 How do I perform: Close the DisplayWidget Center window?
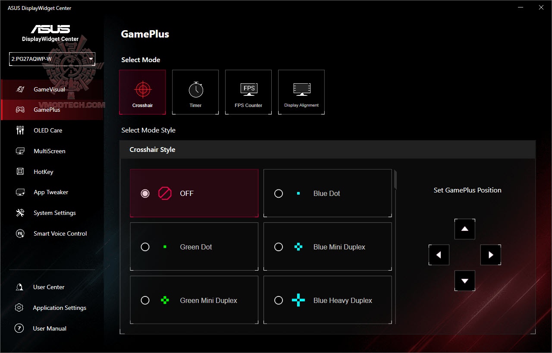click(x=541, y=8)
